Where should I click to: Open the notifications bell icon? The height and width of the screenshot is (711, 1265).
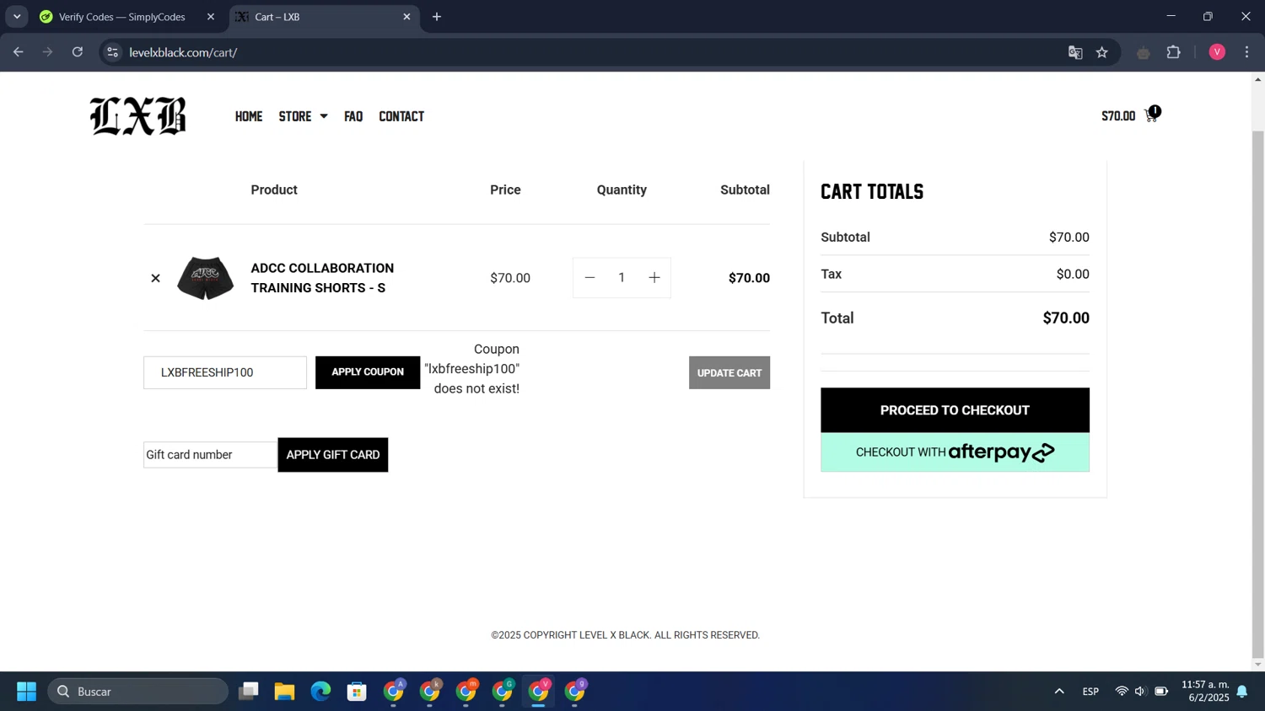[x=1242, y=692]
